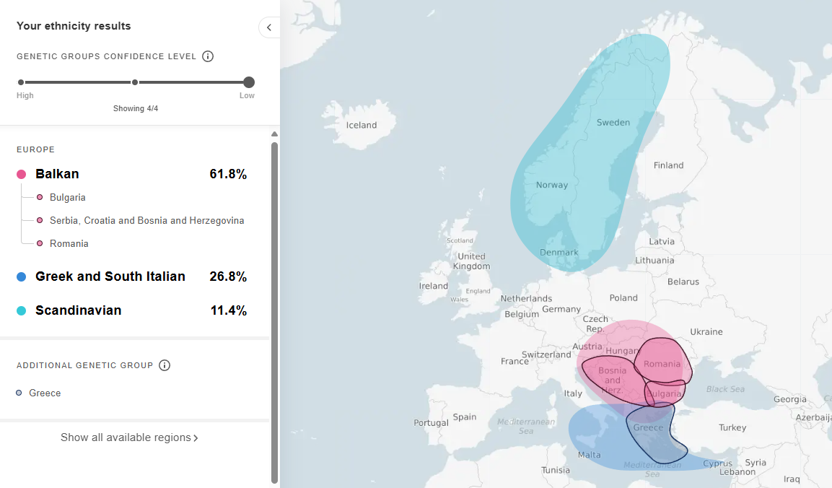Click the United Kingdom map label
Image resolution: width=832 pixels, height=488 pixels.
point(471,261)
